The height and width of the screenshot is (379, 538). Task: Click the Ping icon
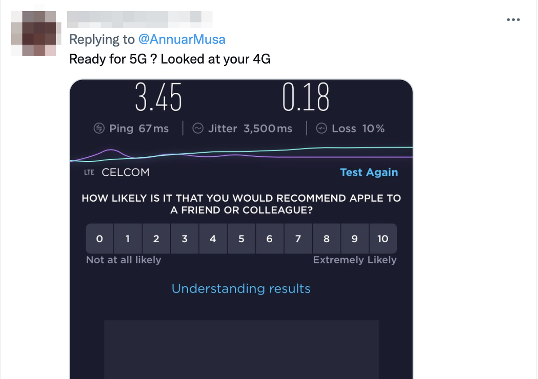[x=99, y=129]
